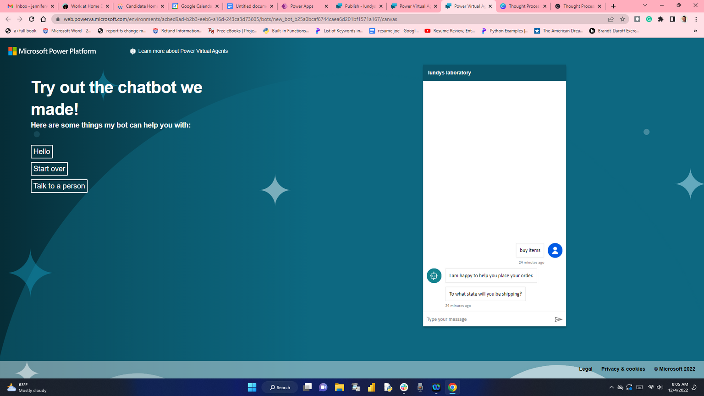This screenshot has width=704, height=396.
Task: Switch to the Google Calendar tab
Action: click(196, 6)
